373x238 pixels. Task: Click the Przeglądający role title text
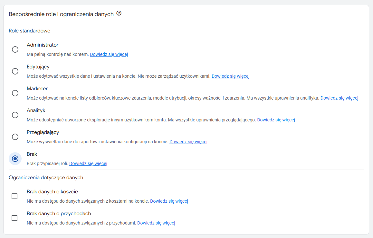pos(43,132)
